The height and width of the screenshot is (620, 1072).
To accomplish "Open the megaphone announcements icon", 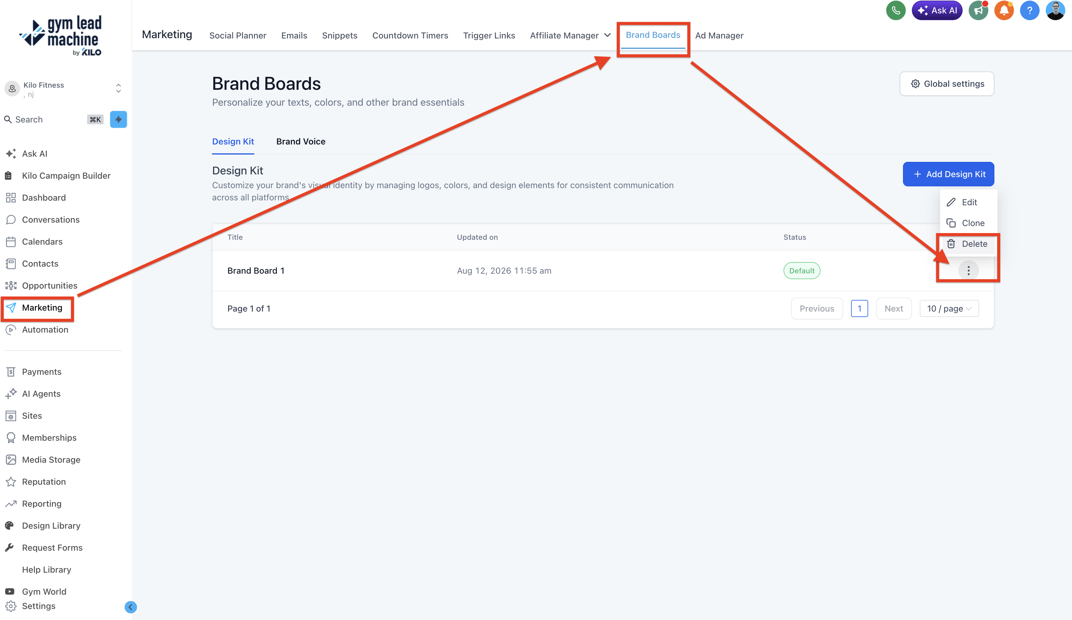I will click(x=978, y=10).
